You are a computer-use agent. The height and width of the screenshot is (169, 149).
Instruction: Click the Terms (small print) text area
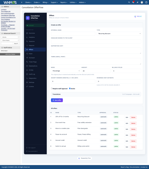click(96, 61)
